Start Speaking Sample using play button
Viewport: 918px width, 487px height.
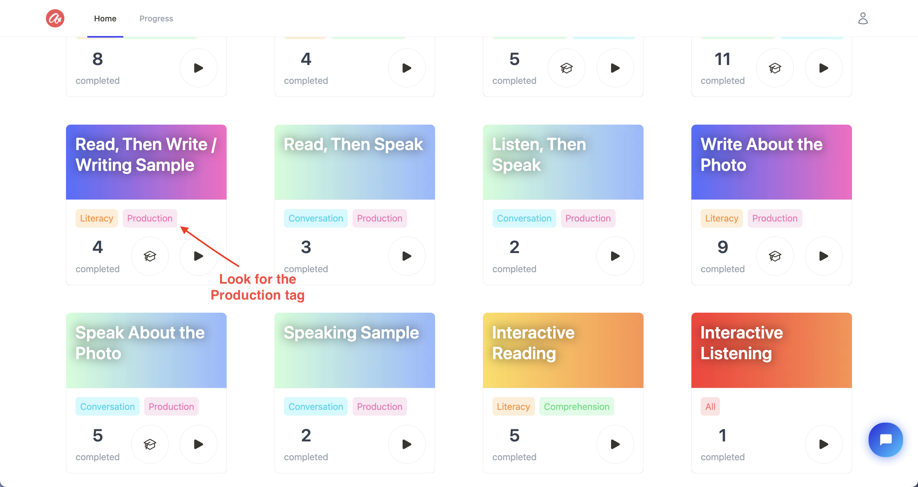pyautogui.click(x=407, y=444)
